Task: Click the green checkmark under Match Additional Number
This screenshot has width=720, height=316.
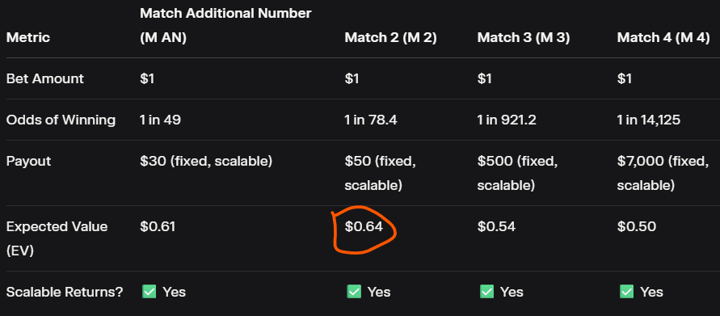Action: point(149,291)
